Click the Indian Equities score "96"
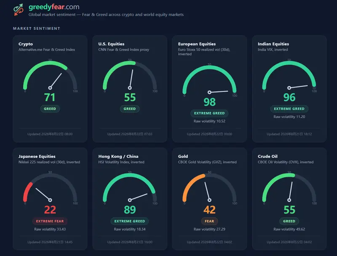Screen dimensions: 337x256 tap(289, 97)
